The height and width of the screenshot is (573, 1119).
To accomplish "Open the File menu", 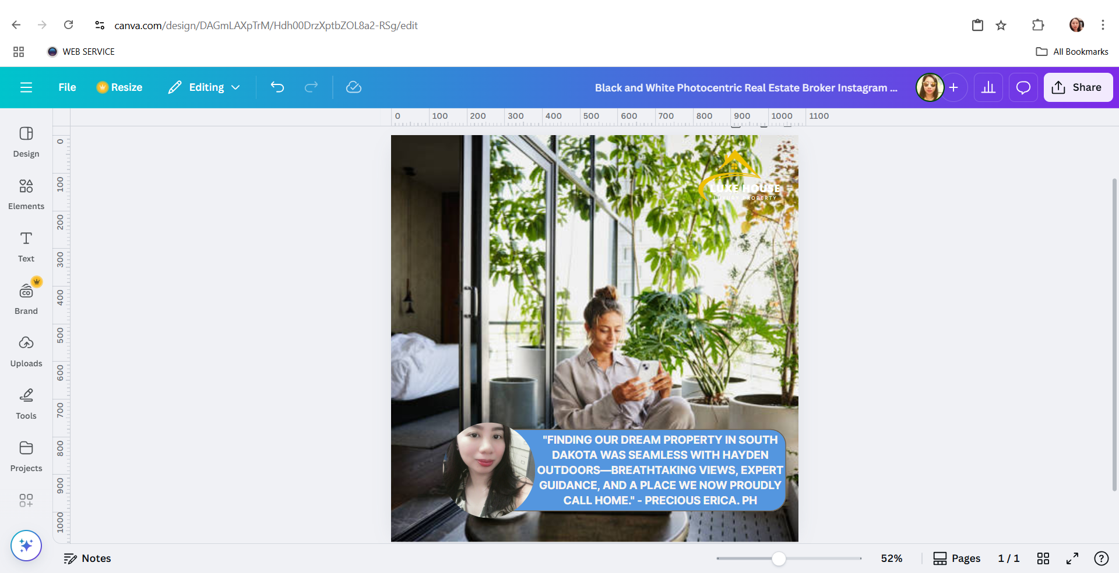I will 67,87.
